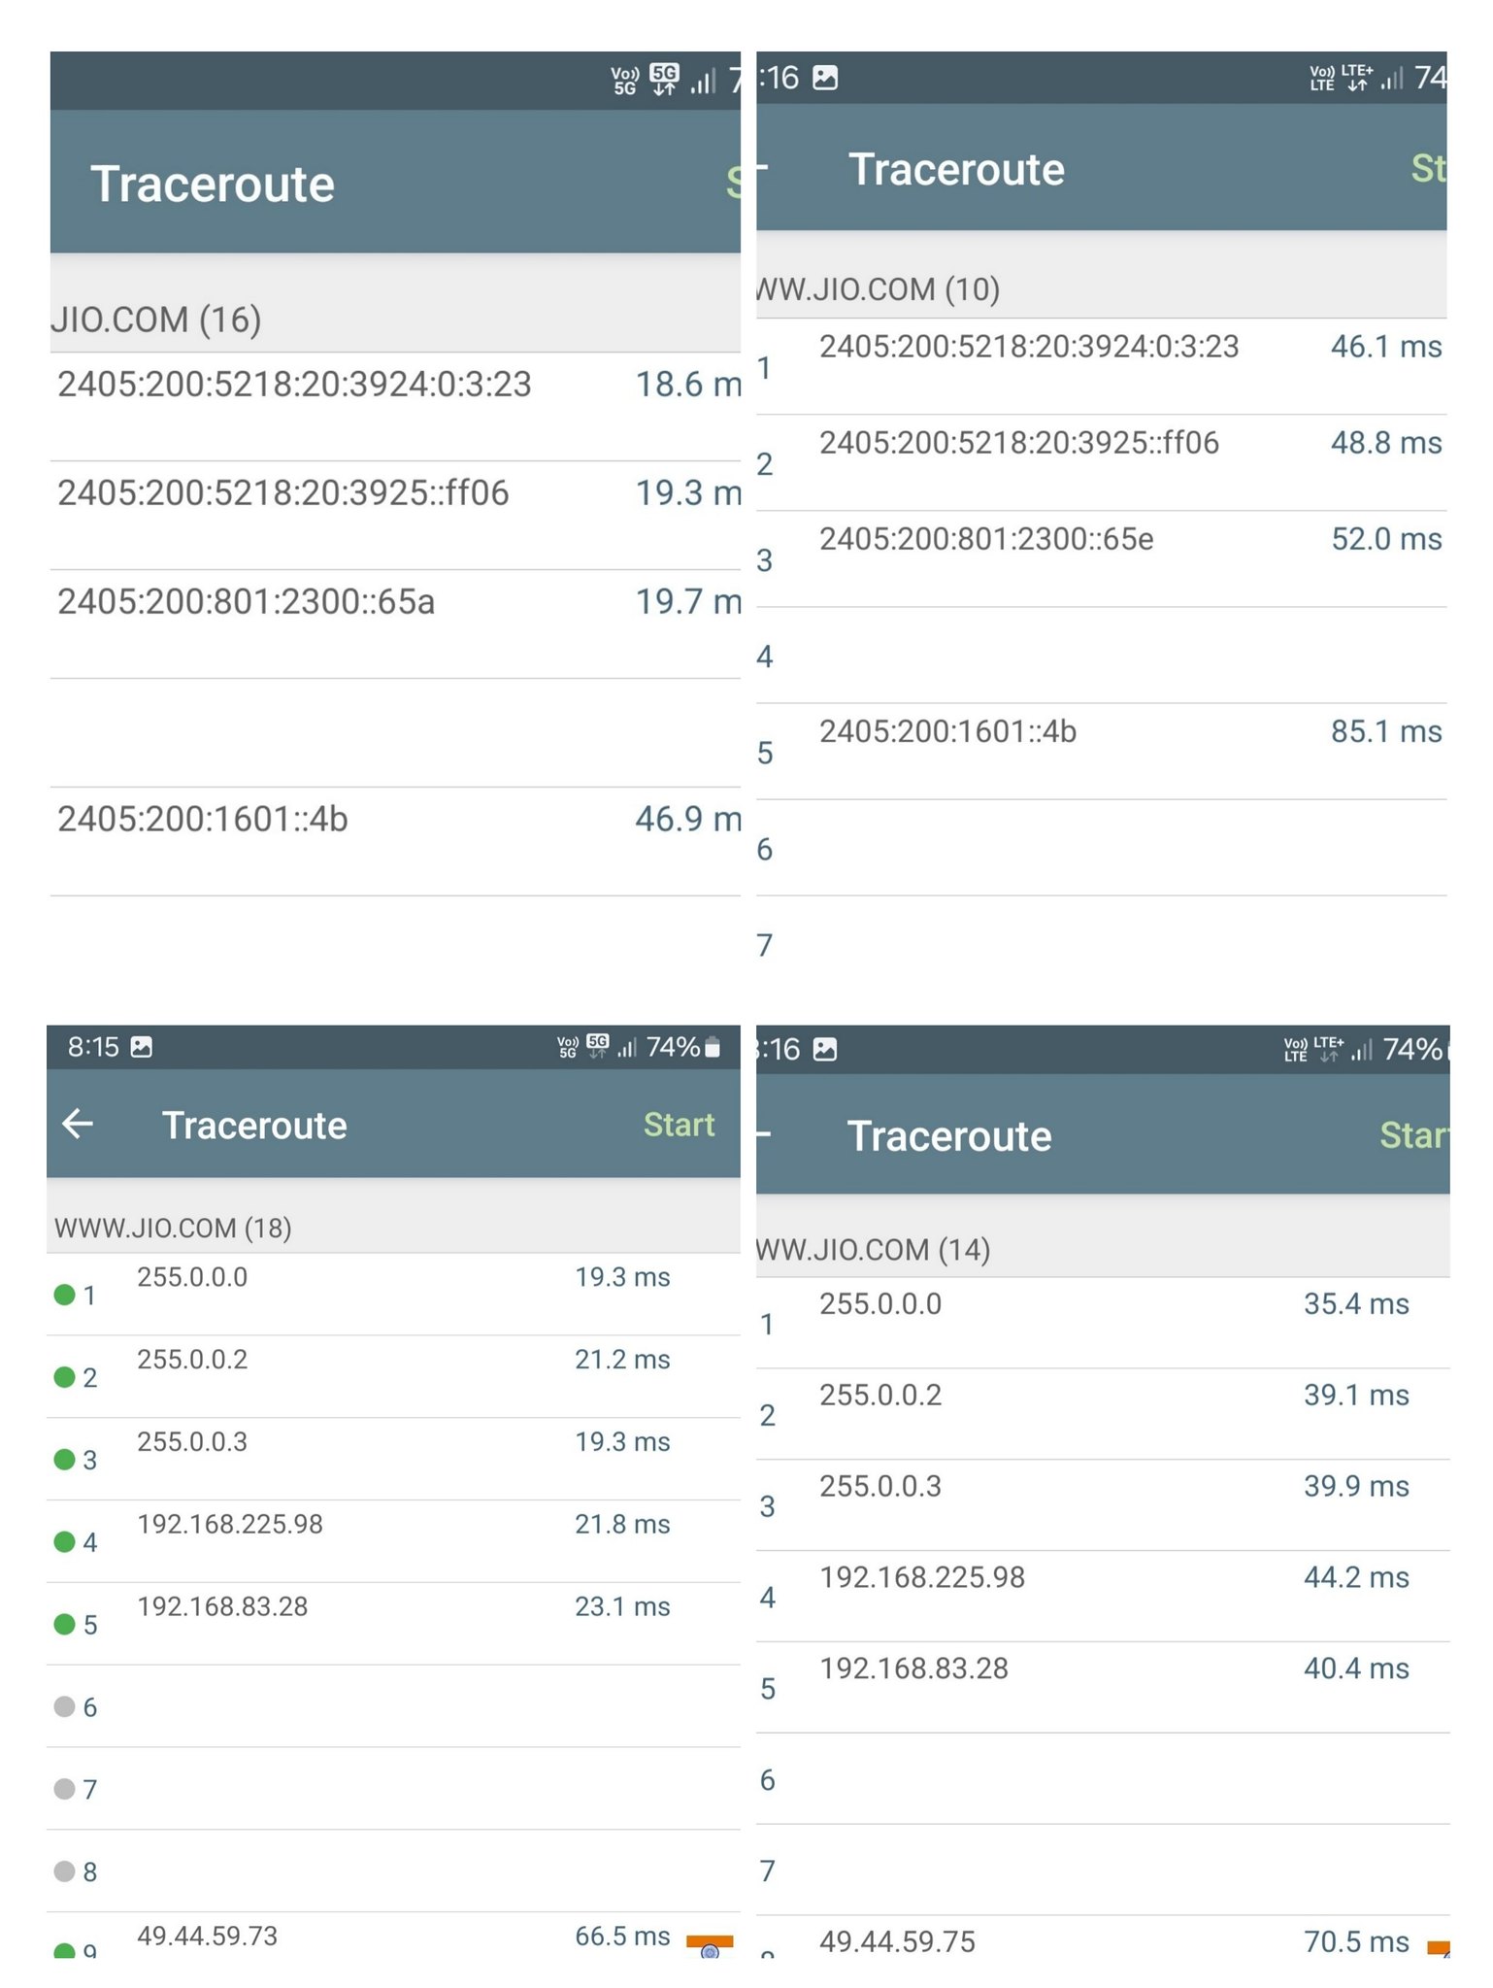The width and height of the screenshot is (1493, 1988).
Task: Tap the 2405:200:5218:20:3924:0:3:23 address at 46.1 ms
Action: [x=1029, y=347]
